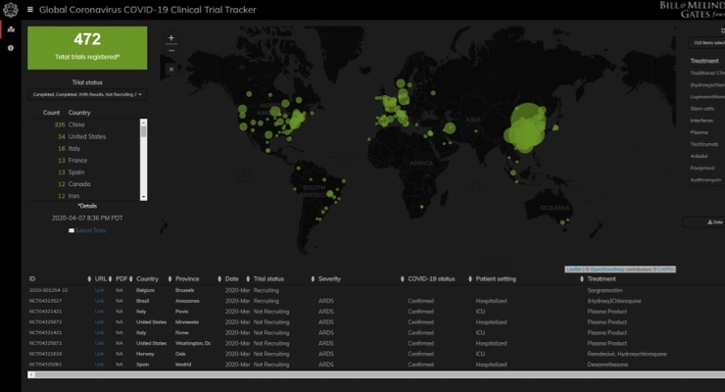
Task: Sort table by the ID column header
Action: (32, 279)
